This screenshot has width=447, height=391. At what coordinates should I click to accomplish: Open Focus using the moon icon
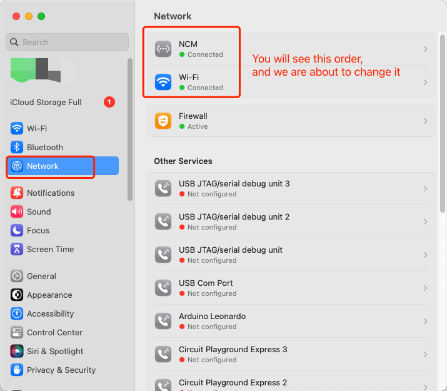pyautogui.click(x=17, y=230)
